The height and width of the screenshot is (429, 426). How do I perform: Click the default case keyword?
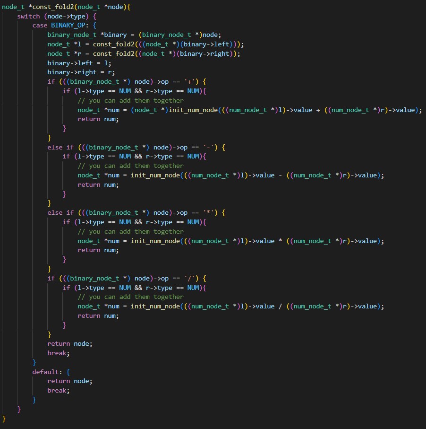click(46, 372)
